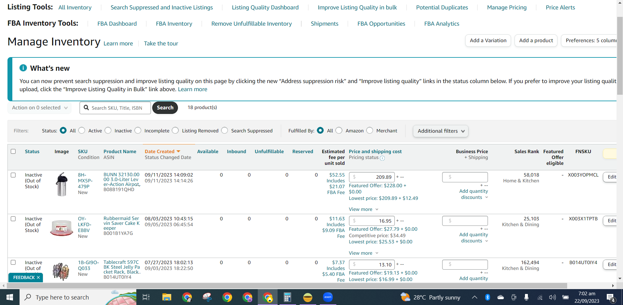Click the BUNN price field showing 209.89
Image resolution: width=623 pixels, height=305 pixels.
point(372,177)
